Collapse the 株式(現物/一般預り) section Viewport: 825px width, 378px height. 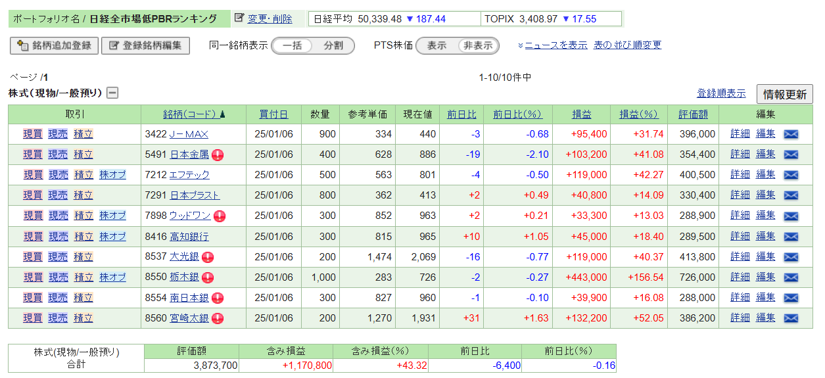[112, 93]
